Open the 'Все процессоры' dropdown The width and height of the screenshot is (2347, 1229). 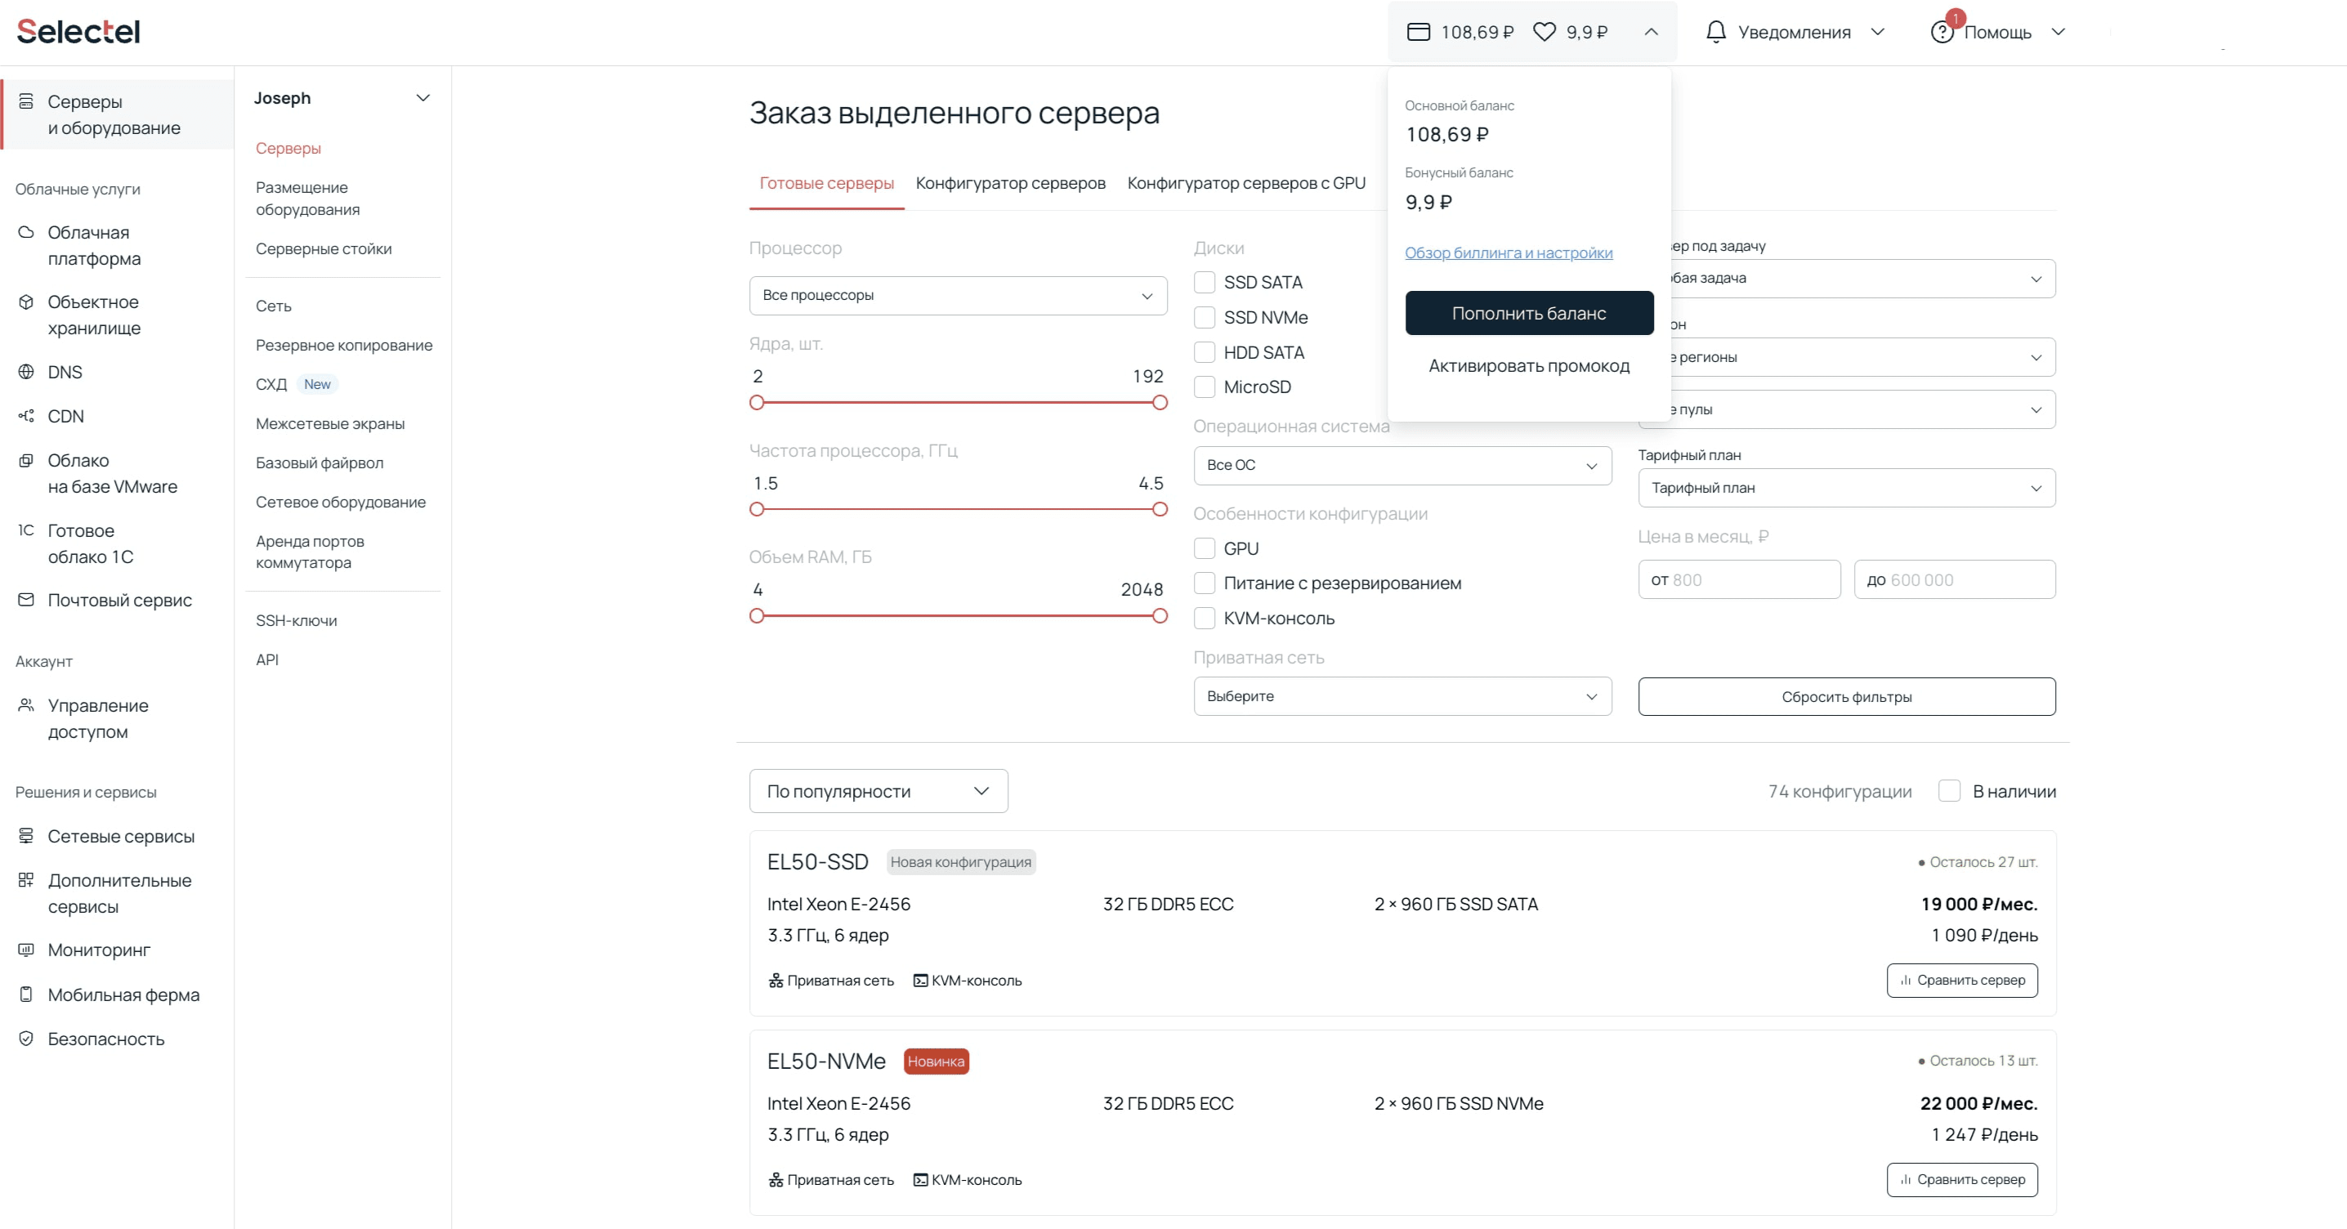click(958, 296)
